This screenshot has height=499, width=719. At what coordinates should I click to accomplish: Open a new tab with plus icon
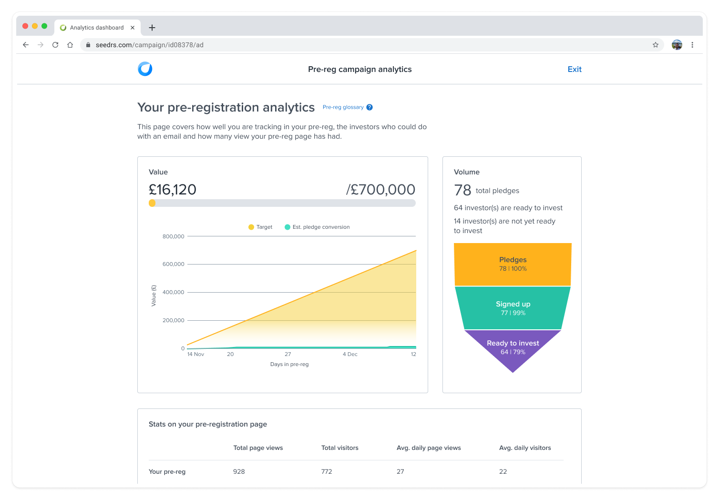pos(152,28)
